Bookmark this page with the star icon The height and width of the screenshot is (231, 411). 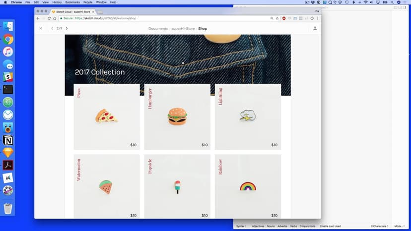click(x=277, y=18)
